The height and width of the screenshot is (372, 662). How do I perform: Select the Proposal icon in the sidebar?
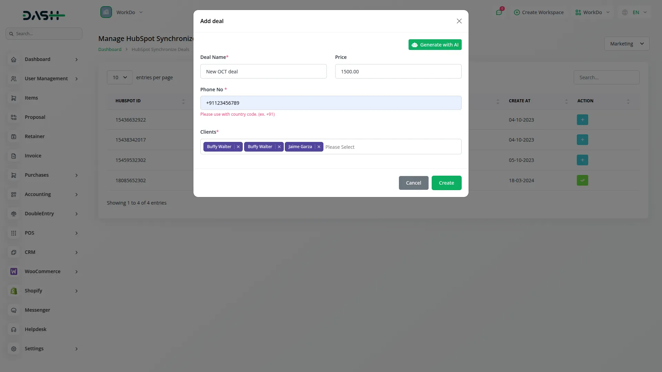(13, 117)
